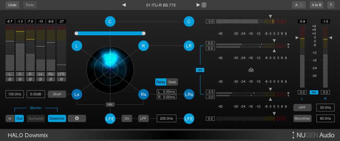Viewport: 340px width, 141px height.
Task: Toggle the Shelf filter button
Action: [57, 94]
